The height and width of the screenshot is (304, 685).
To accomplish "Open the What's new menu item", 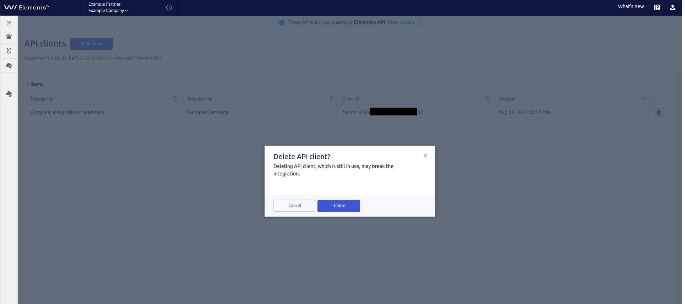I will click(x=631, y=6).
